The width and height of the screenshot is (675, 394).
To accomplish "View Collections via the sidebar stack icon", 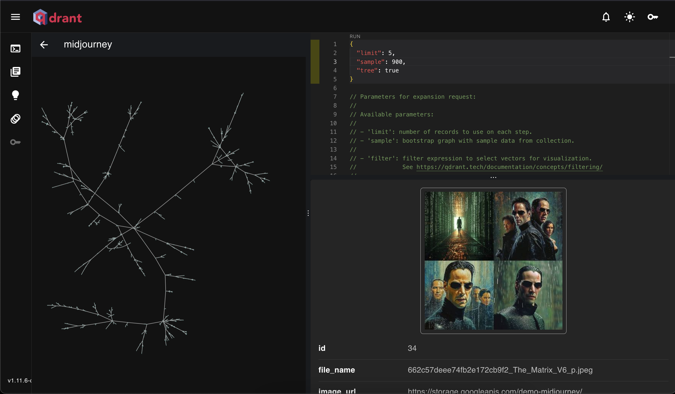I will coord(15,72).
